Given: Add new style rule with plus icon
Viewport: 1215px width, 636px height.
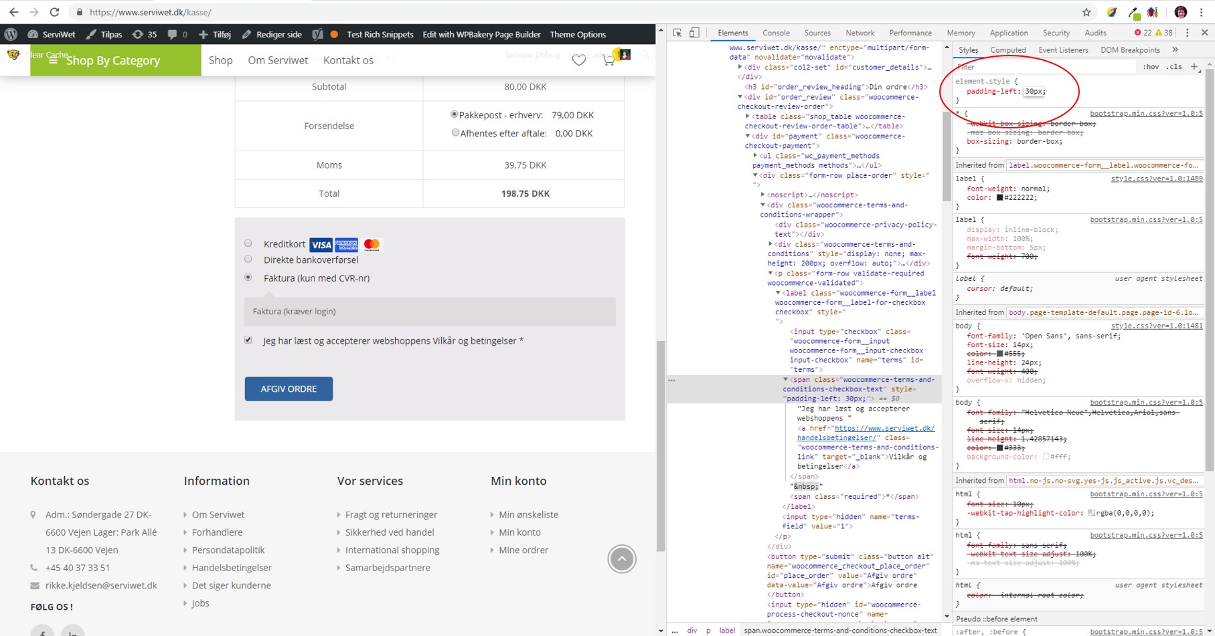Looking at the screenshot, I should tap(1194, 66).
